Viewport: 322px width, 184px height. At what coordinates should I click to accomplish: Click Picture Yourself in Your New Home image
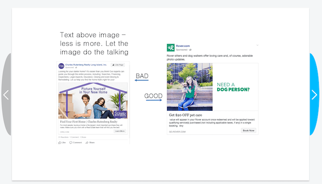93,101
